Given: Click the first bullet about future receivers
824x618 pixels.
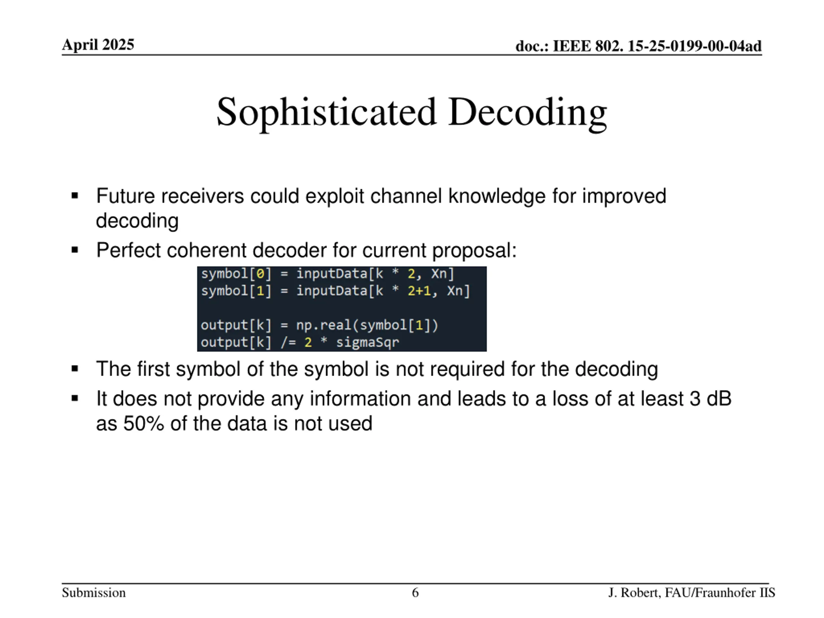Looking at the screenshot, I should tap(381, 208).
